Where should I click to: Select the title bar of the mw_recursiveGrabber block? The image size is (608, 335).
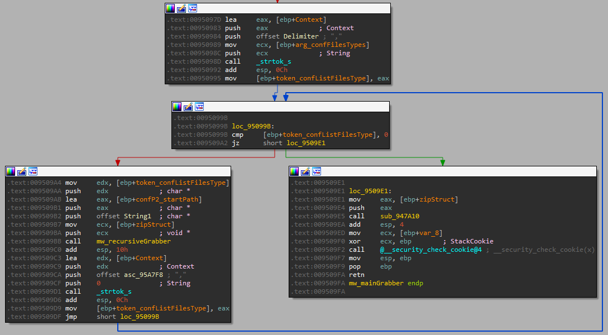(x=118, y=171)
